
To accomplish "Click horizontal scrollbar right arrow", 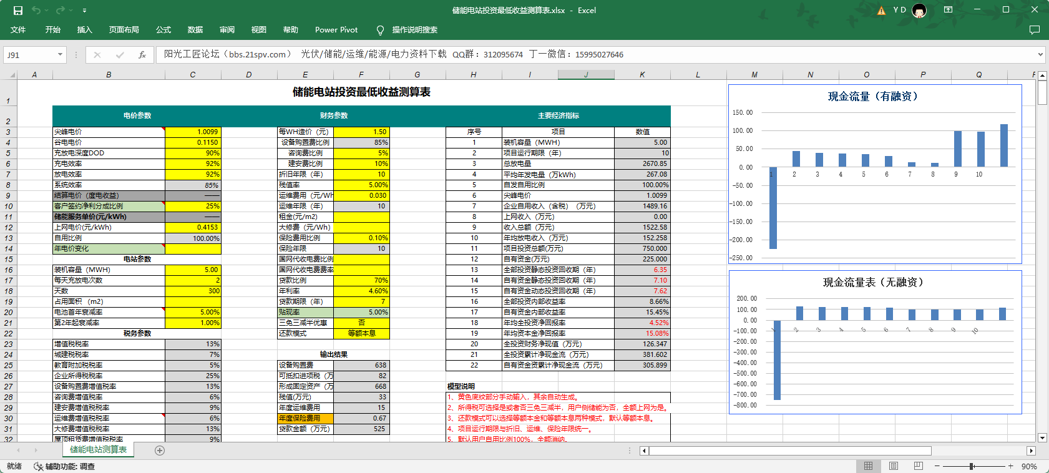I will (x=1031, y=451).
